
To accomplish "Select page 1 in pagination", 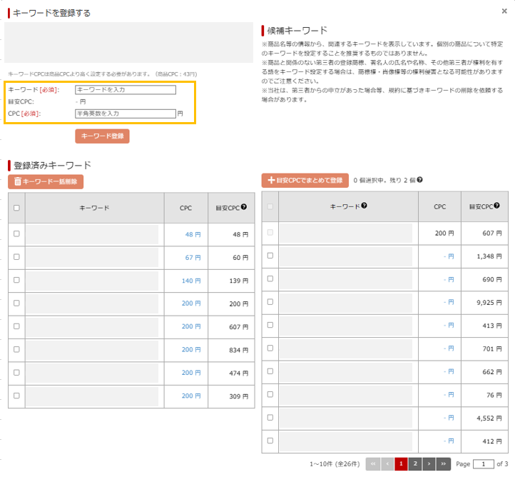I will 401,463.
